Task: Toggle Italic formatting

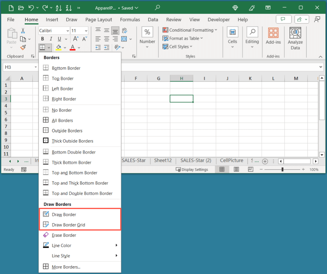Action: click(51, 39)
